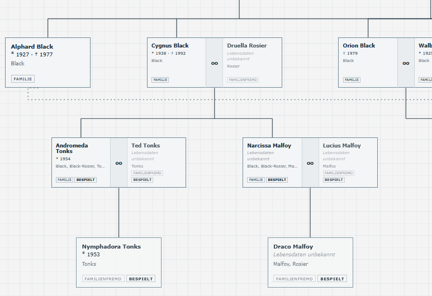Select the Draco Malfoy name
Image resolution: width=432 pixels, height=296 pixels.
pos(293,246)
